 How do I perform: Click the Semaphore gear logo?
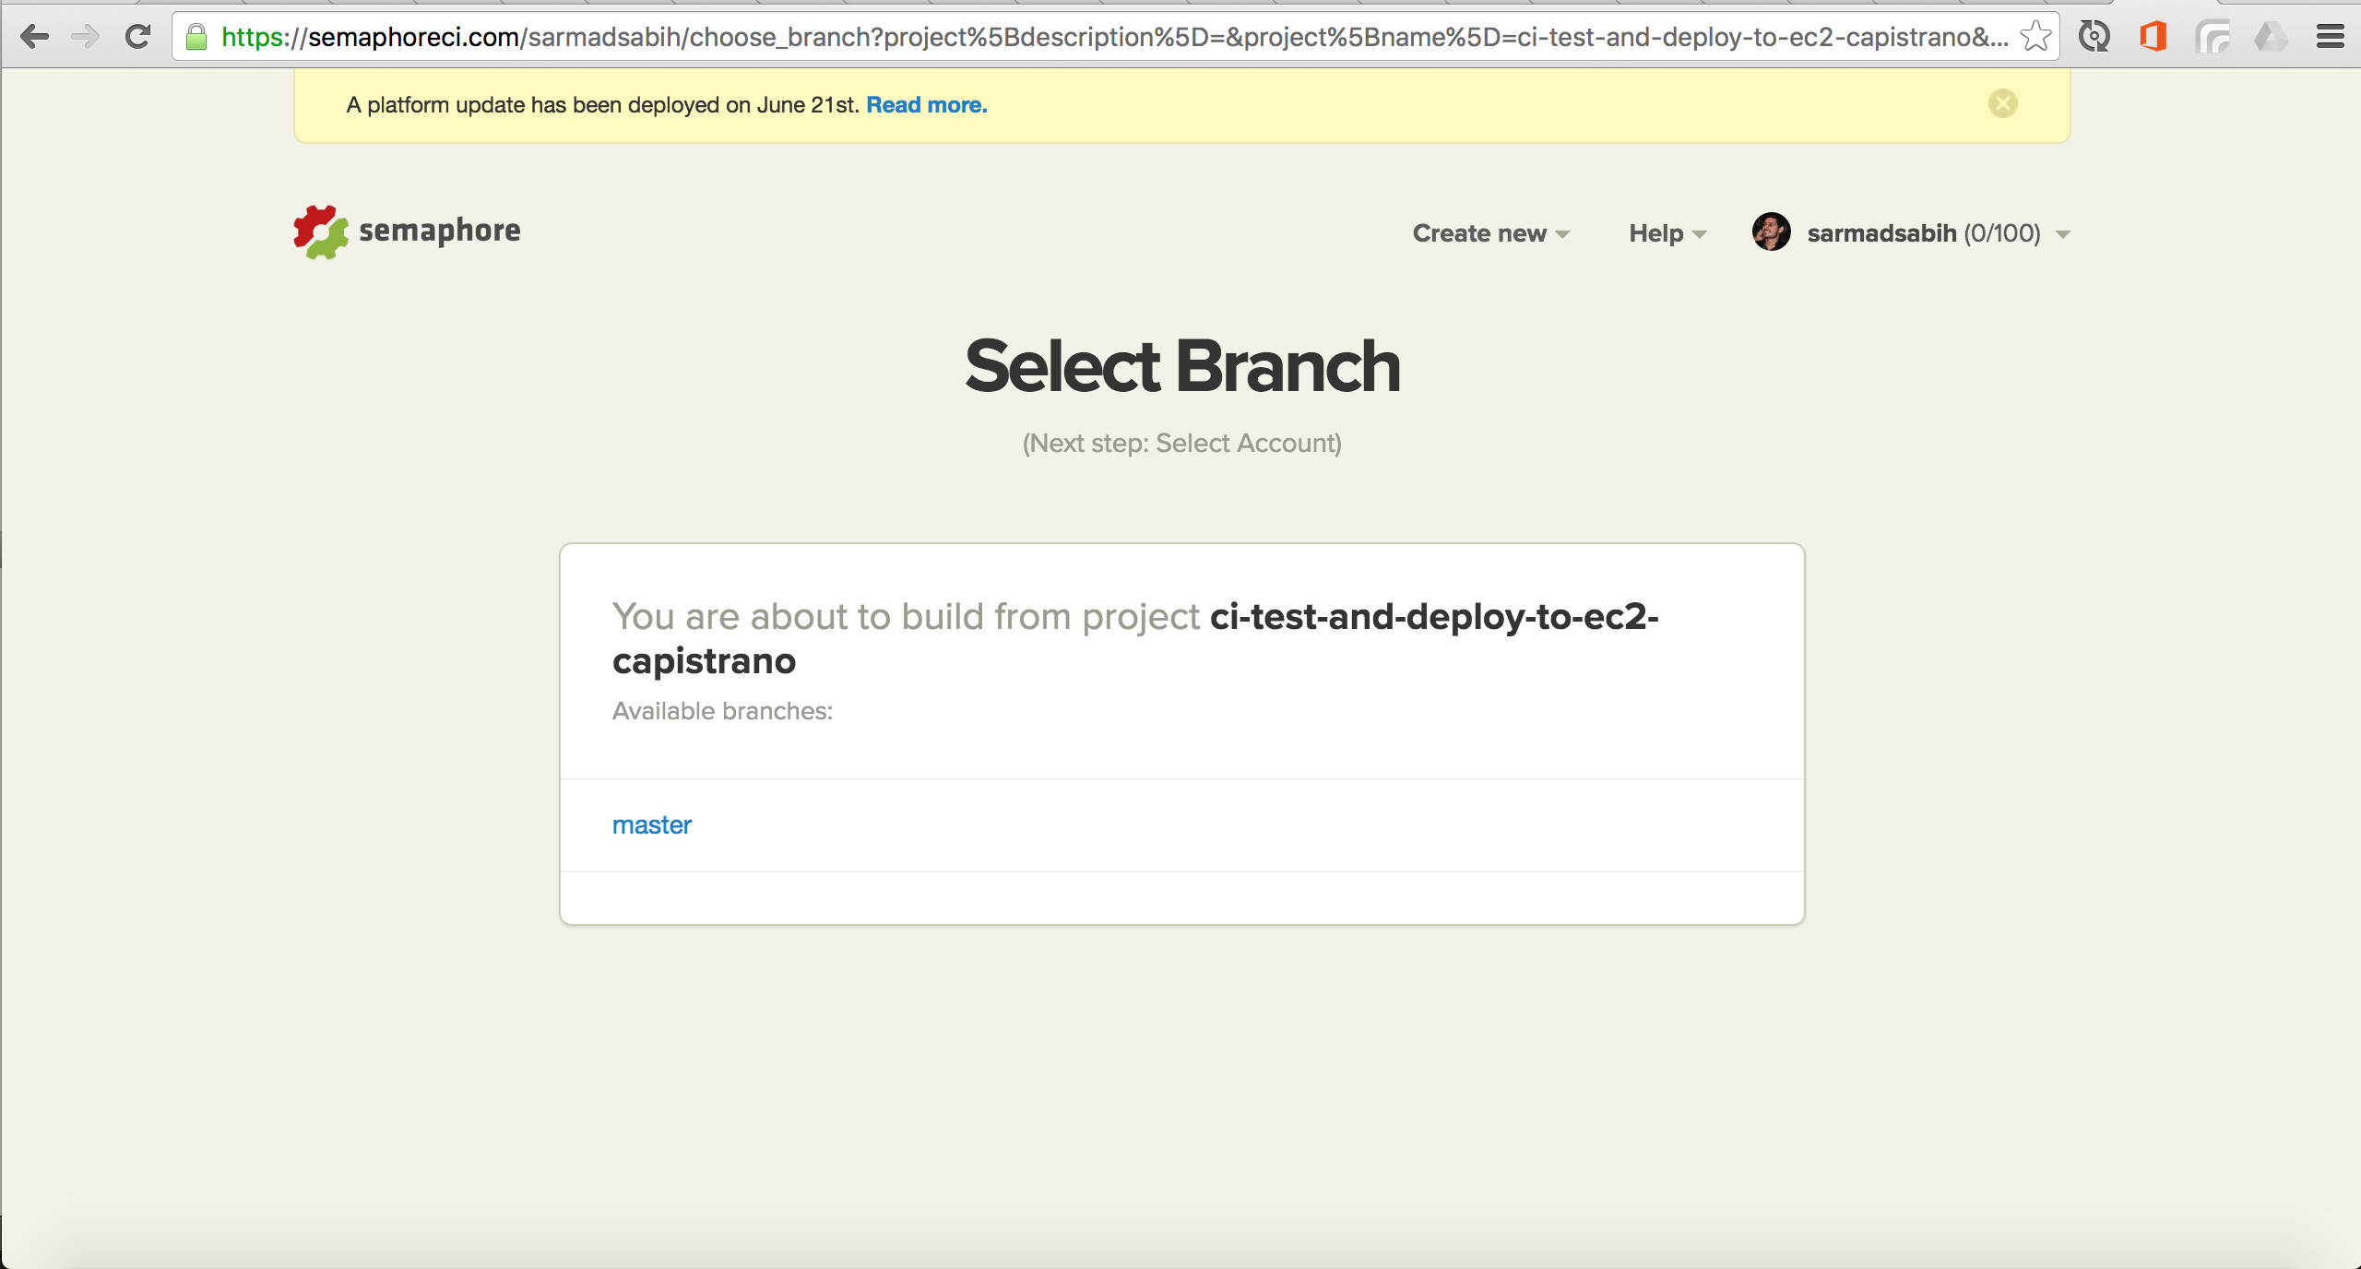coord(320,231)
